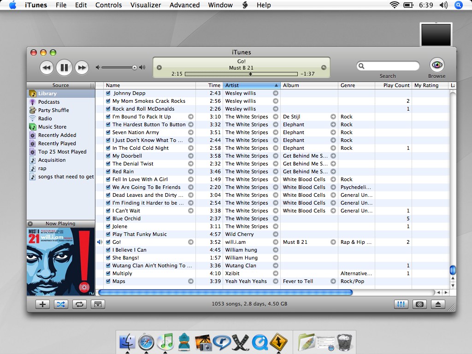Sort by the Time column header
This screenshot has width=472, height=354.
point(209,85)
